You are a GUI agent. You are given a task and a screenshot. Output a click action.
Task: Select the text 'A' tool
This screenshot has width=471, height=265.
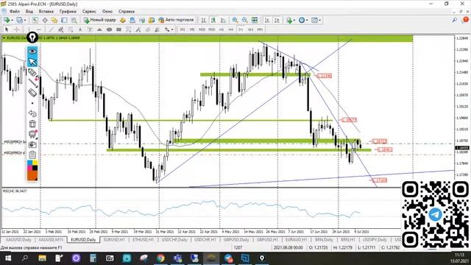pos(80,29)
